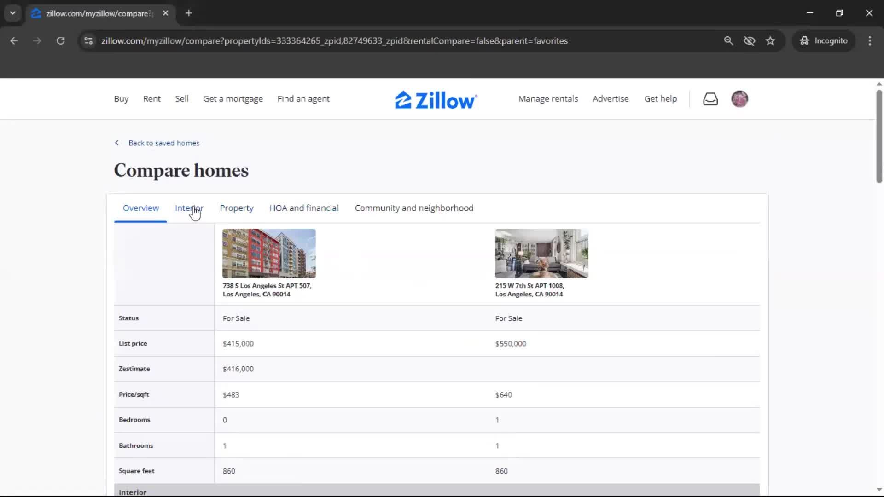Click the zoom magnifier icon in address bar

[728, 41]
